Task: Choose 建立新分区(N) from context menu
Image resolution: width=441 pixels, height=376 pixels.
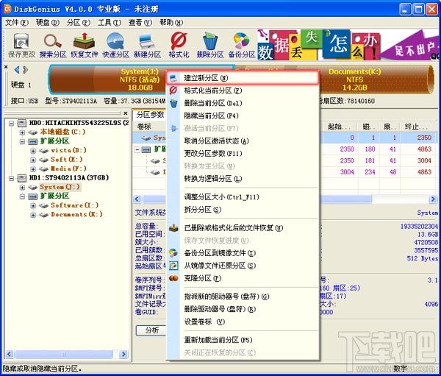Action: 243,78
